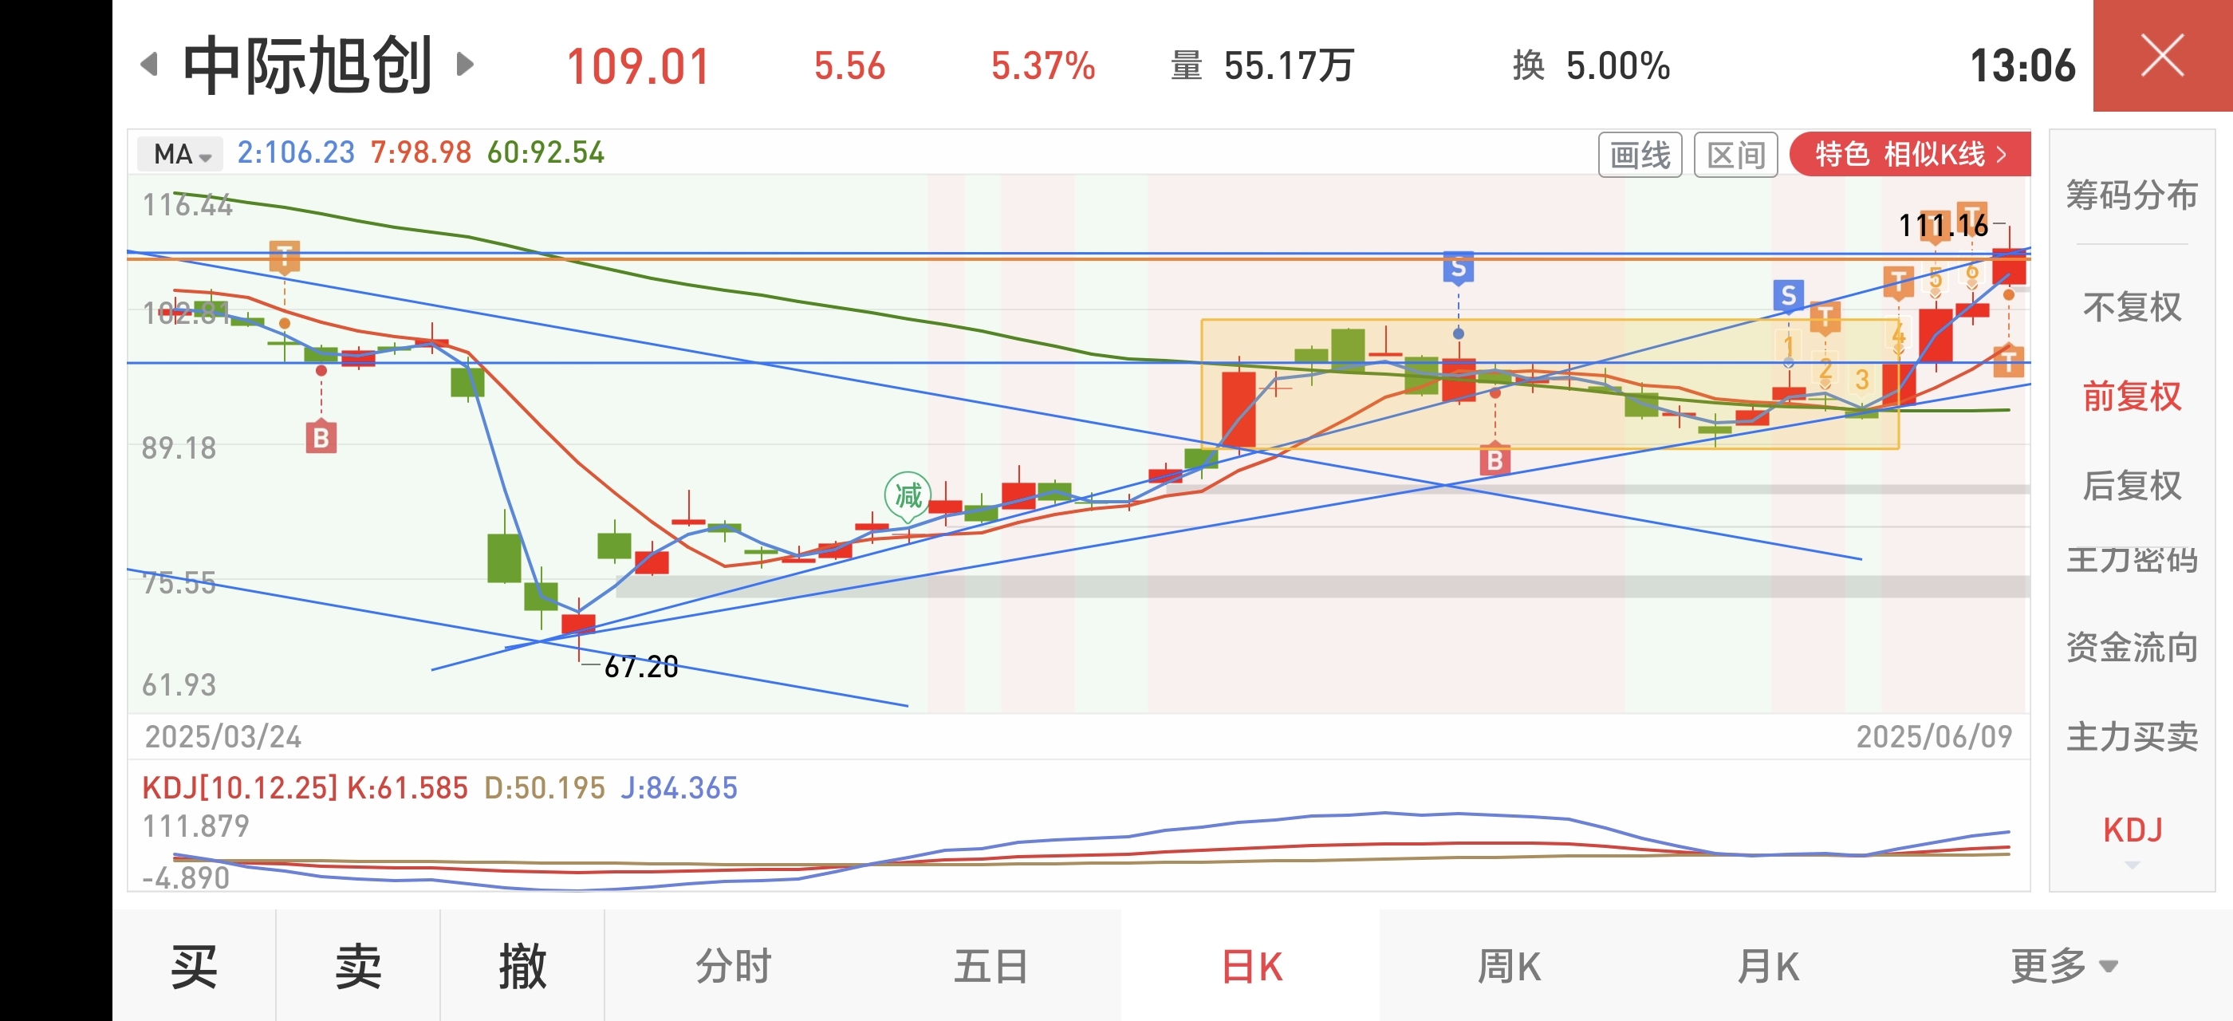2233x1021 pixels.
Task: Close the chart view with X
Action: pos(2163,56)
